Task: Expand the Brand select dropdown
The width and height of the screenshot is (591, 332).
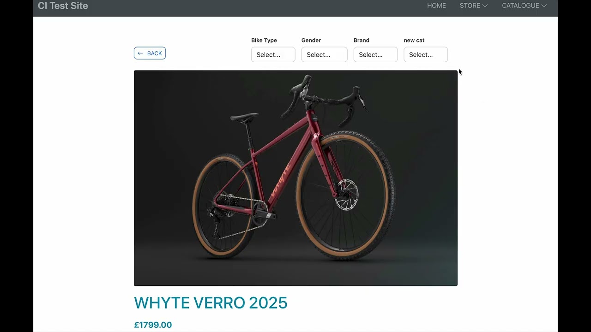Action: tap(375, 54)
